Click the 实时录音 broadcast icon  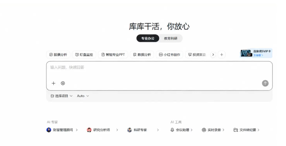pyautogui.click(x=204, y=130)
